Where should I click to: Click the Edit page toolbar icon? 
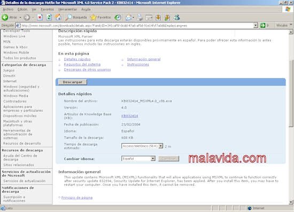pos(149,18)
